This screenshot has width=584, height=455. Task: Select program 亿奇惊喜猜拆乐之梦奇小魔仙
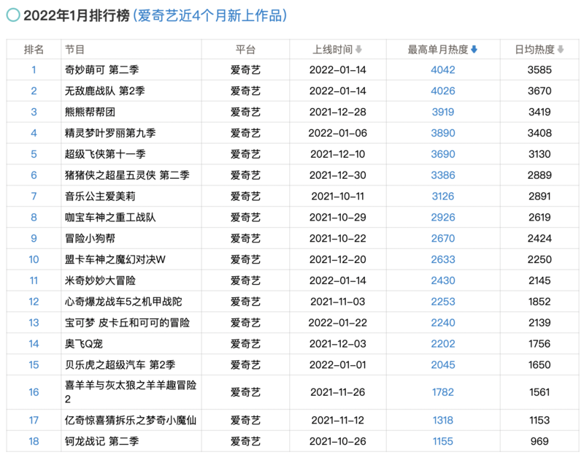pyautogui.click(x=131, y=421)
